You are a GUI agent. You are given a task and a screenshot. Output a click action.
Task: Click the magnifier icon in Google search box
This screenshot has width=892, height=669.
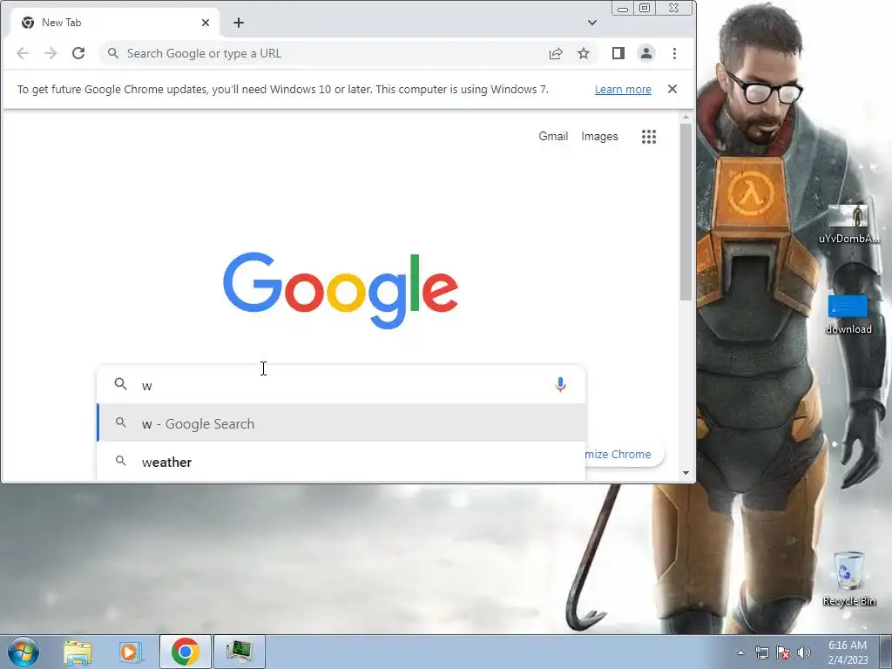[120, 384]
